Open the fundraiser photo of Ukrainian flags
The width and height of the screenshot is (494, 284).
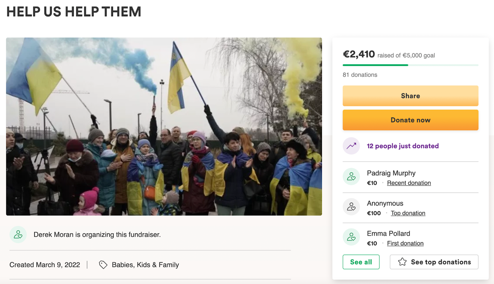tap(164, 126)
